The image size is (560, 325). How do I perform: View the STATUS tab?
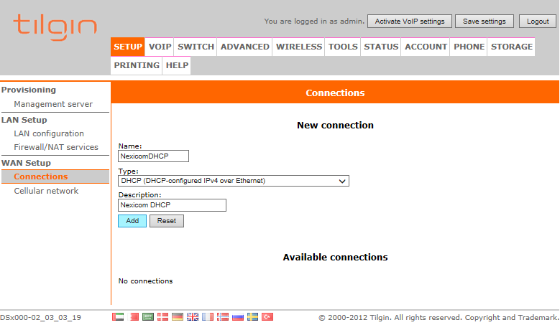click(381, 47)
